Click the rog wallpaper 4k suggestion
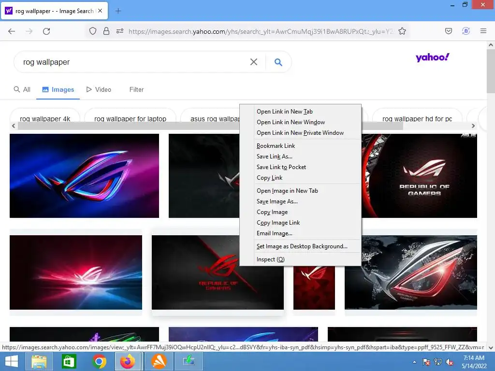Image resolution: width=495 pixels, height=371 pixels. [x=45, y=118]
